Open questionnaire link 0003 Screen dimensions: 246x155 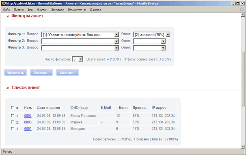pos(28,122)
